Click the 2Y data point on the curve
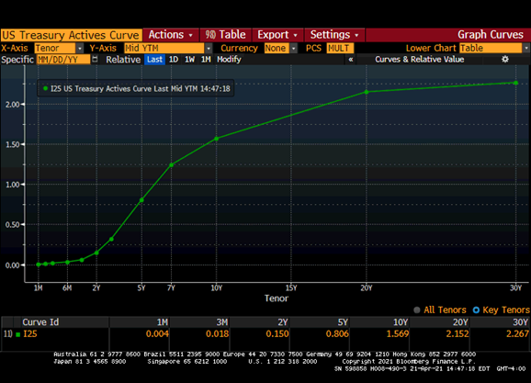The height and width of the screenshot is (383, 531). (96, 253)
